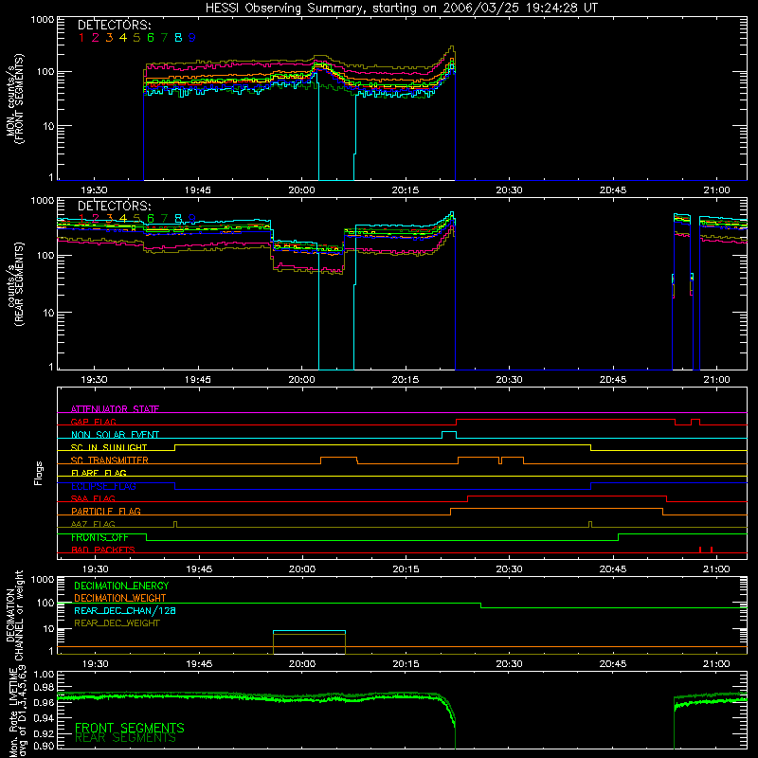The height and width of the screenshot is (758, 758).
Task: Click the '1000' value on front segments axis
Action: [43, 20]
